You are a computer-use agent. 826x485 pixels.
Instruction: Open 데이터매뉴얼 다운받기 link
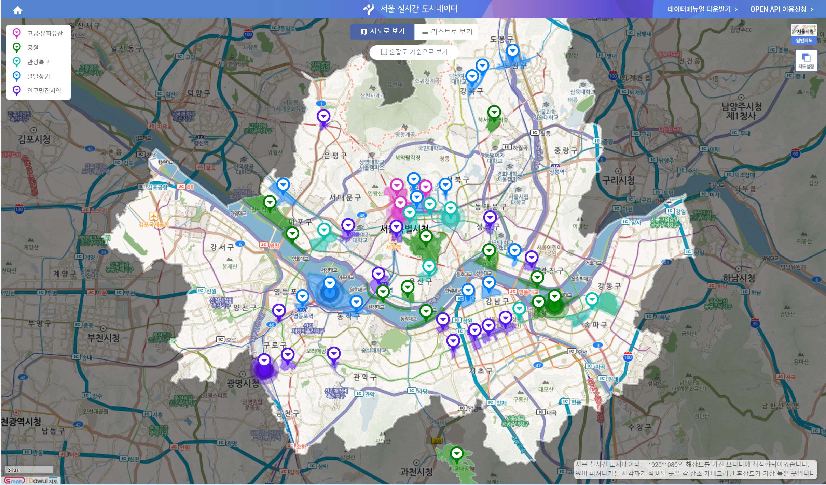pos(702,9)
